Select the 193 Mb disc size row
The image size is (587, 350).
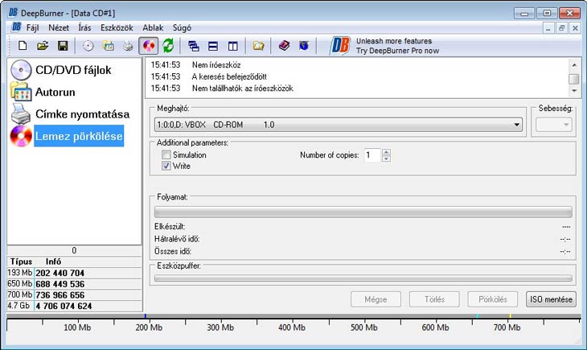point(74,273)
